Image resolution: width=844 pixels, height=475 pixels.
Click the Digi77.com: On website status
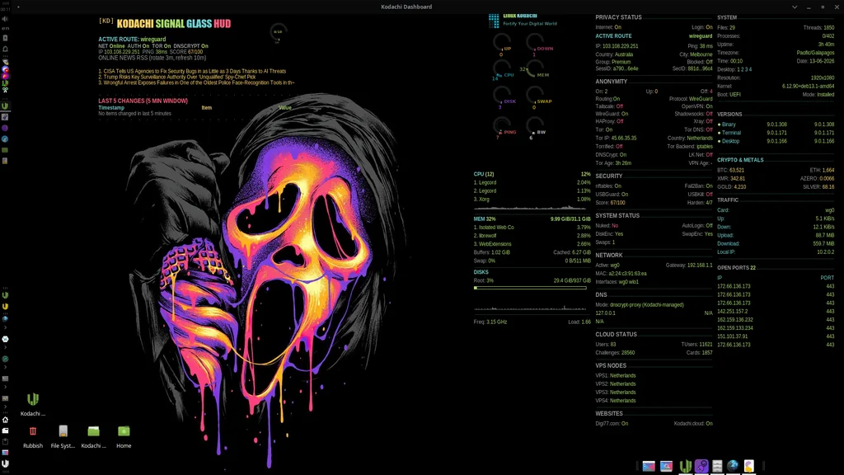pos(612,423)
